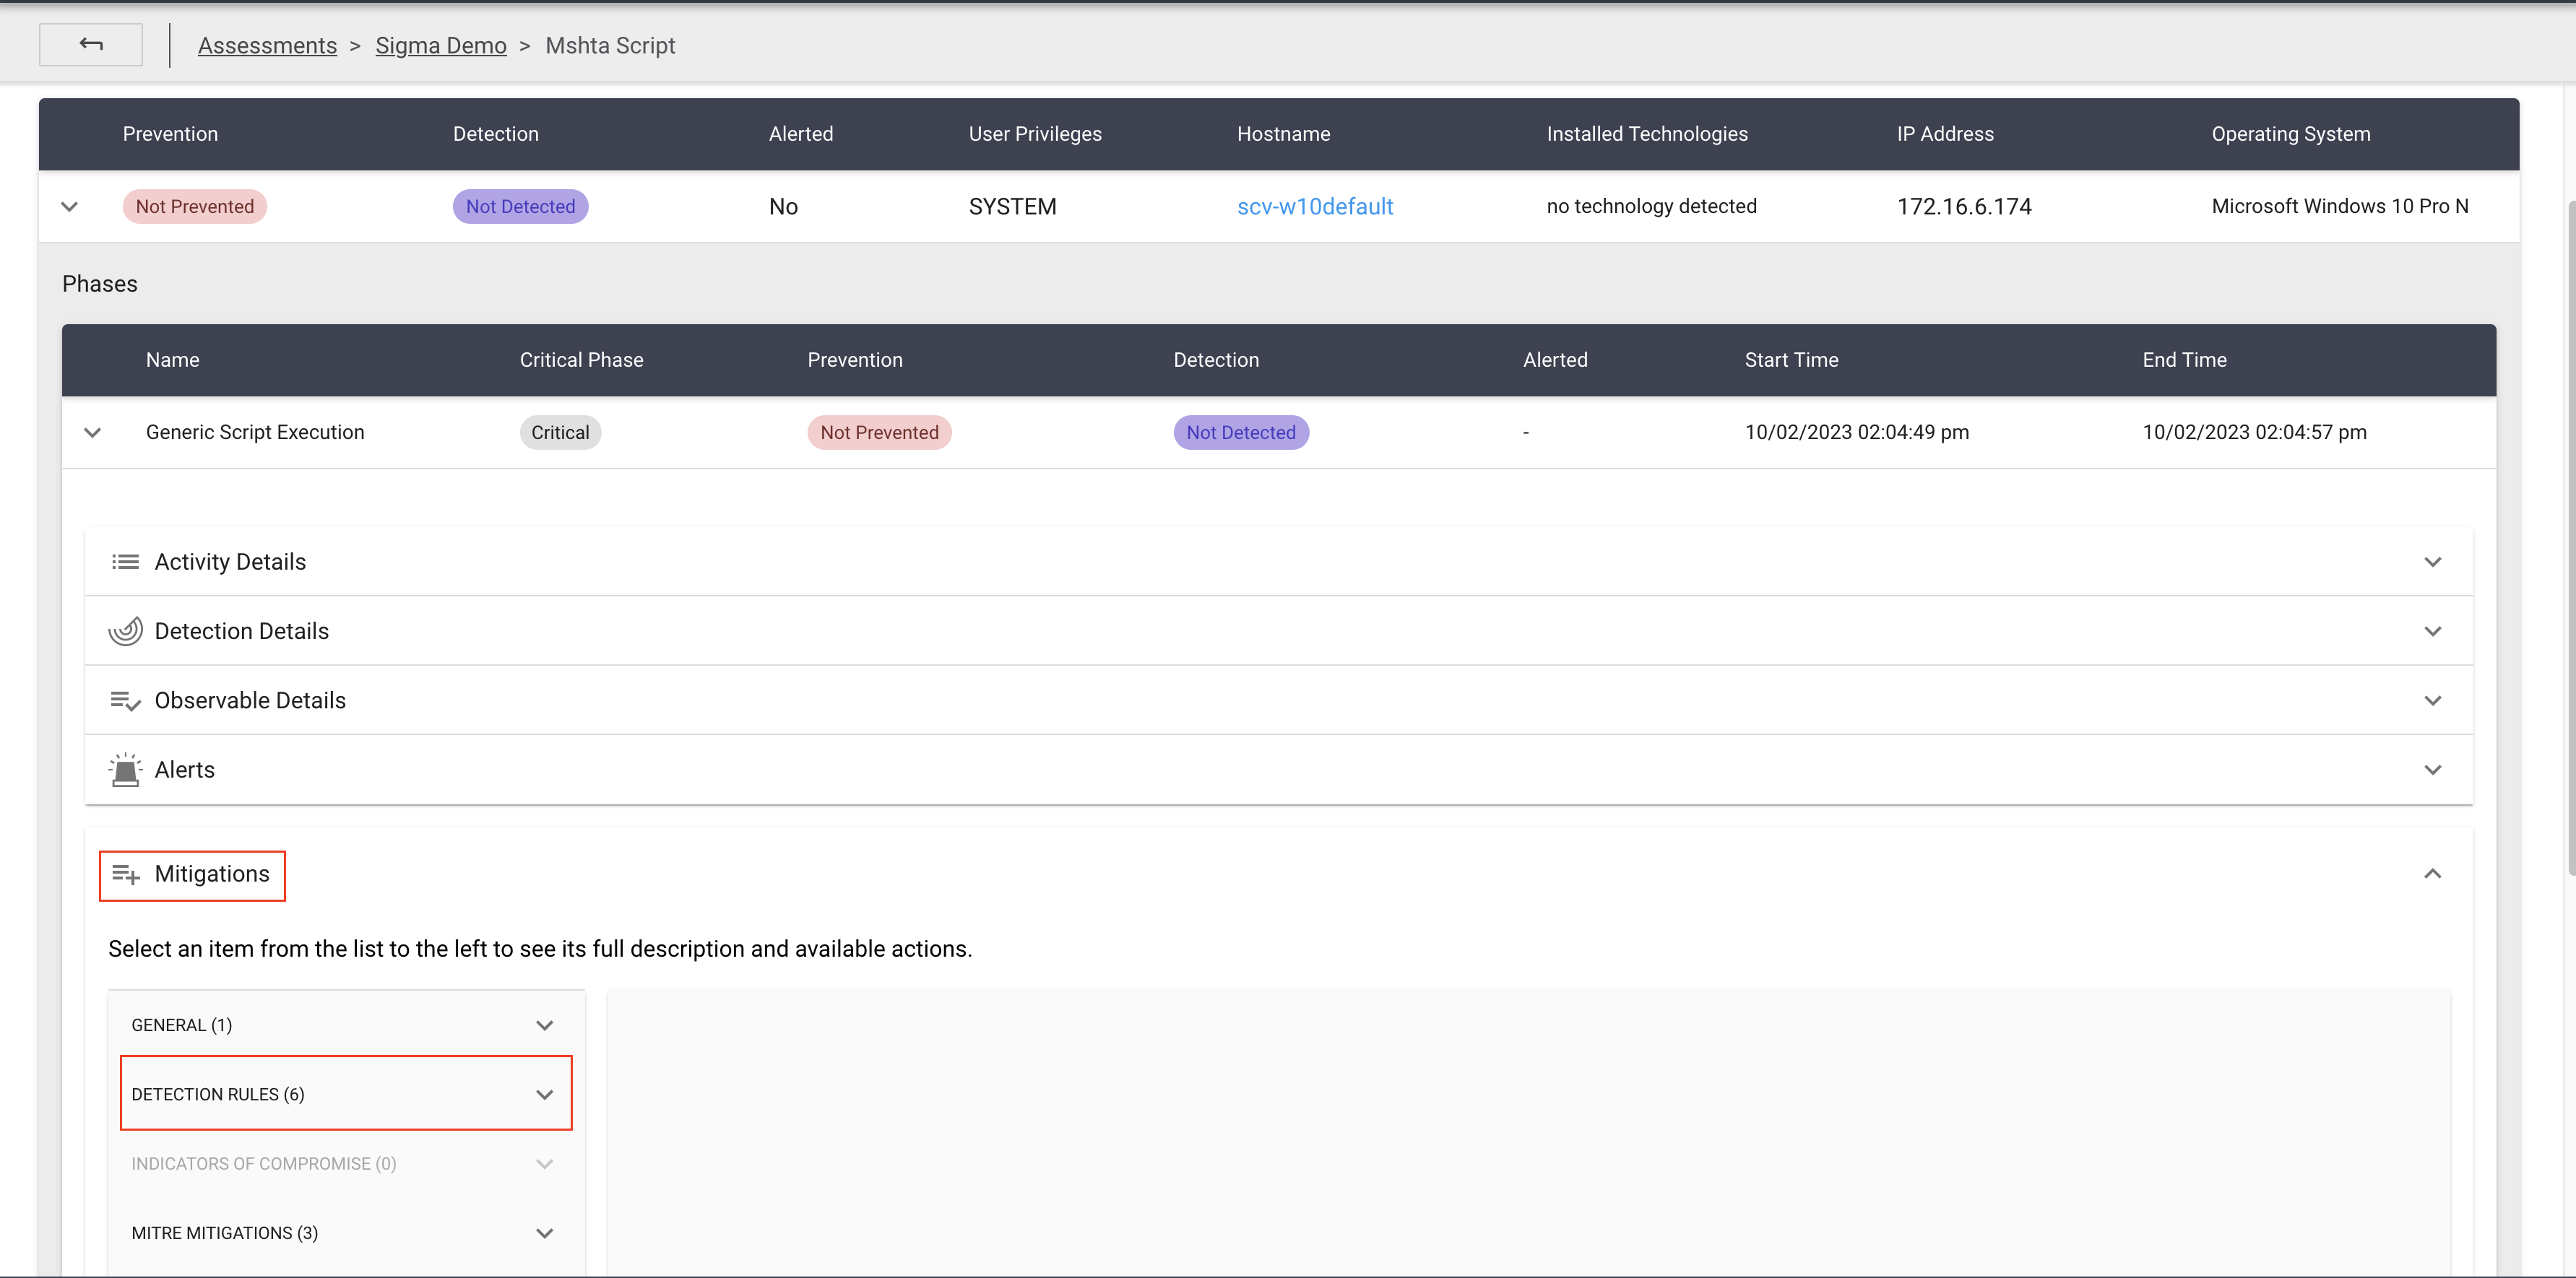2576x1278 pixels.
Task: Click the Detection Details radar icon
Action: [125, 630]
